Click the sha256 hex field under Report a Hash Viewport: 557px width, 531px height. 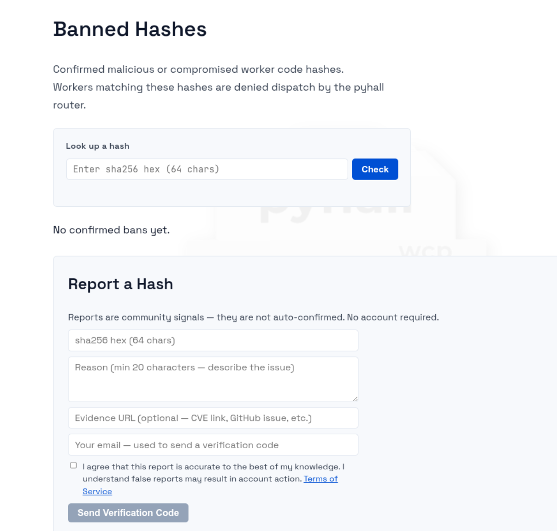point(213,340)
